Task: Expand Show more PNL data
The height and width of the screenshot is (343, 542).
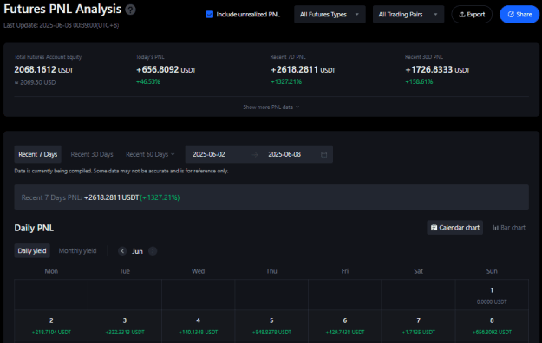Action: (271, 107)
